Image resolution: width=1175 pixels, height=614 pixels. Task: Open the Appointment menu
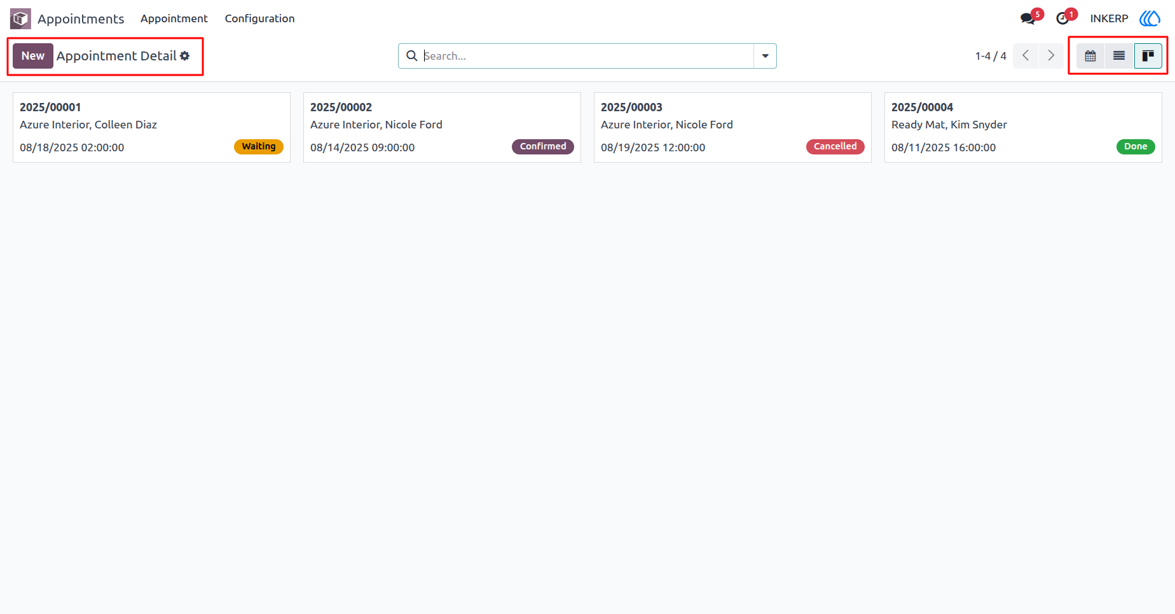(x=174, y=18)
